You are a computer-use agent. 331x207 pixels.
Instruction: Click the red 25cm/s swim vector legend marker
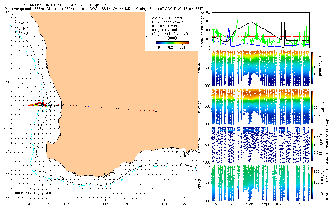[150, 18]
